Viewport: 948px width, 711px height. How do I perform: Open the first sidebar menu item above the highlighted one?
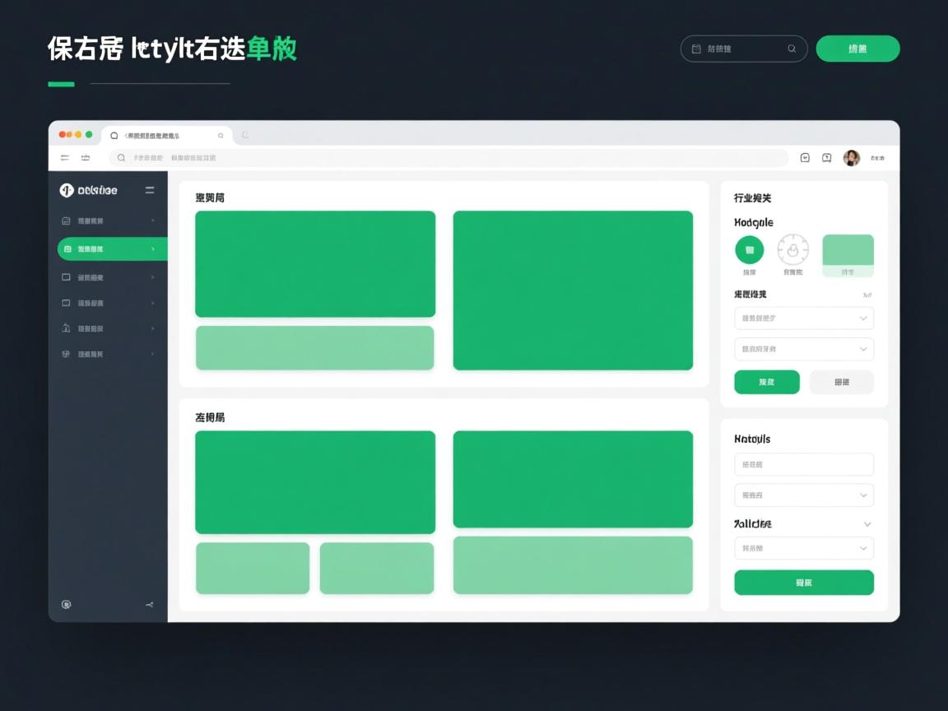109,221
